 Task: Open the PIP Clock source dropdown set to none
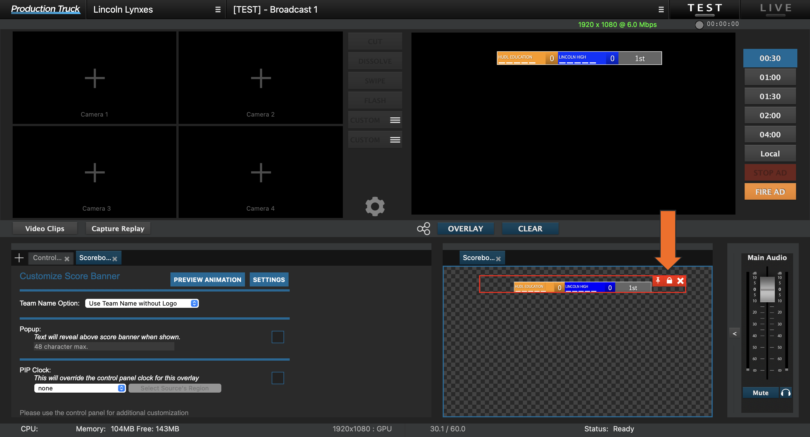pyautogui.click(x=80, y=388)
